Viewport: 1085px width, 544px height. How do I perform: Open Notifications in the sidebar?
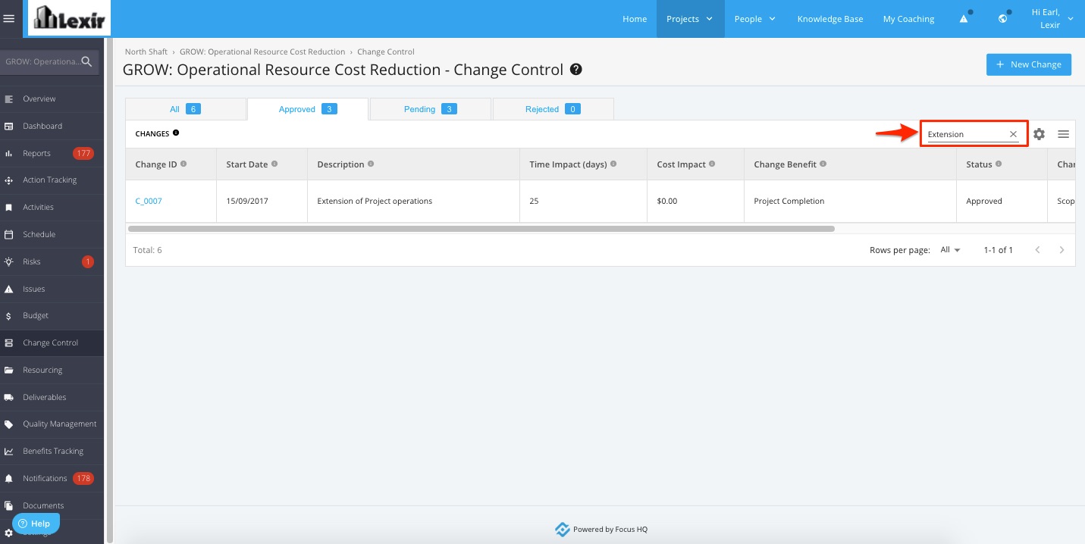[x=52, y=478]
